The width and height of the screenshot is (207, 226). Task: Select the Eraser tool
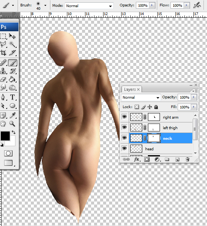pyautogui.click(x=3, y=79)
